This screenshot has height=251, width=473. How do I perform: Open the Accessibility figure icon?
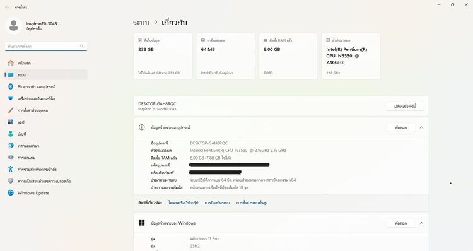pos(11,169)
